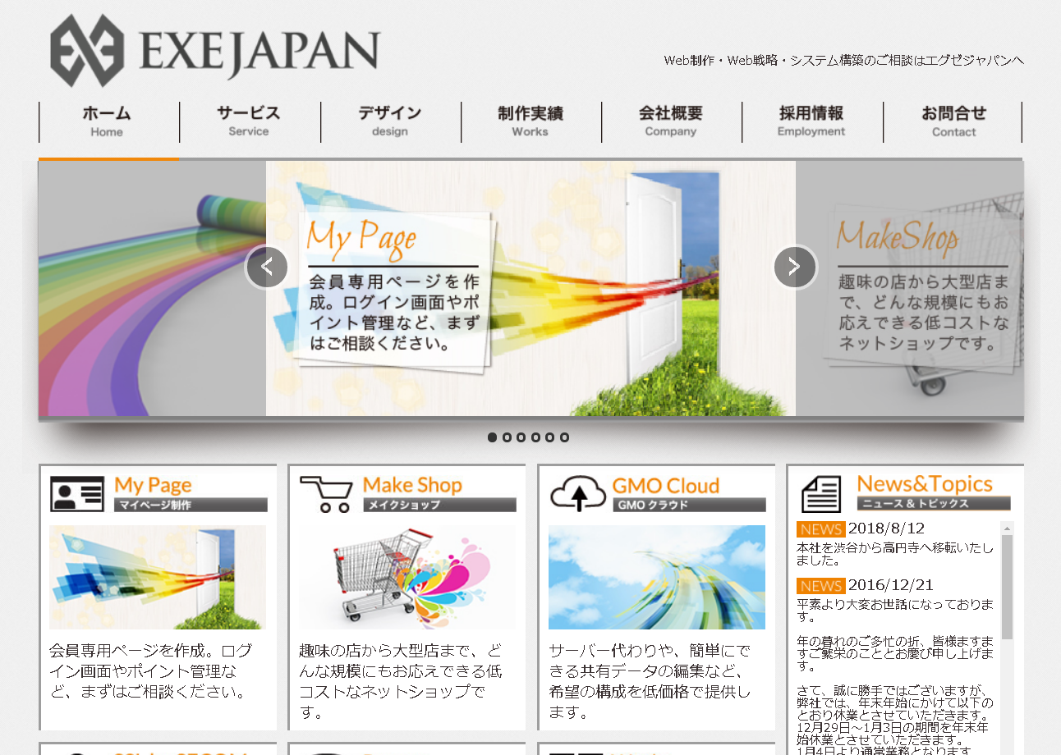Show the previous slide with left arrow

(267, 267)
